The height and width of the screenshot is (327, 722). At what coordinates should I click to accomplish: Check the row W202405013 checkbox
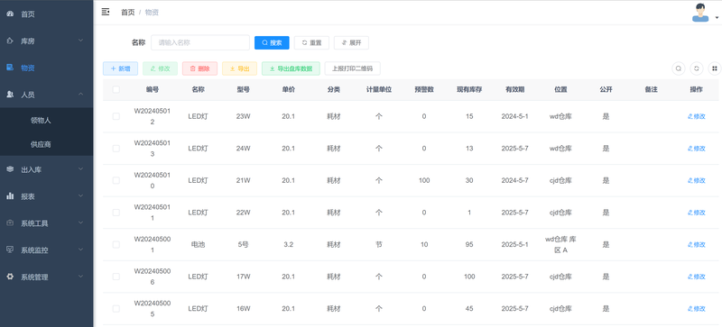pos(116,149)
